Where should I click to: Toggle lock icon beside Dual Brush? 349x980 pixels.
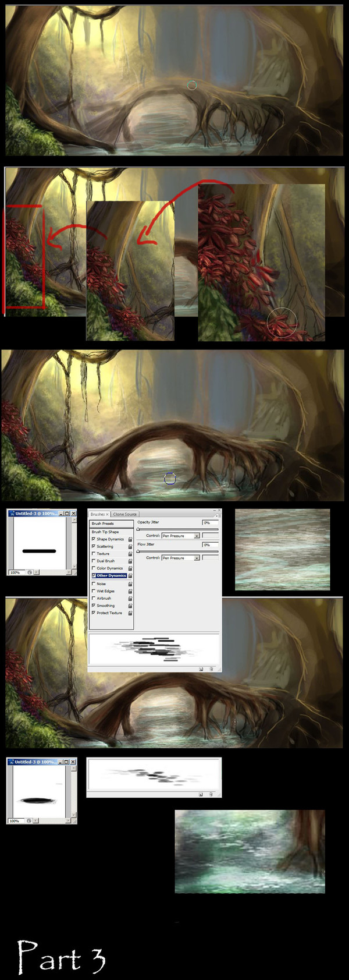pyautogui.click(x=130, y=561)
